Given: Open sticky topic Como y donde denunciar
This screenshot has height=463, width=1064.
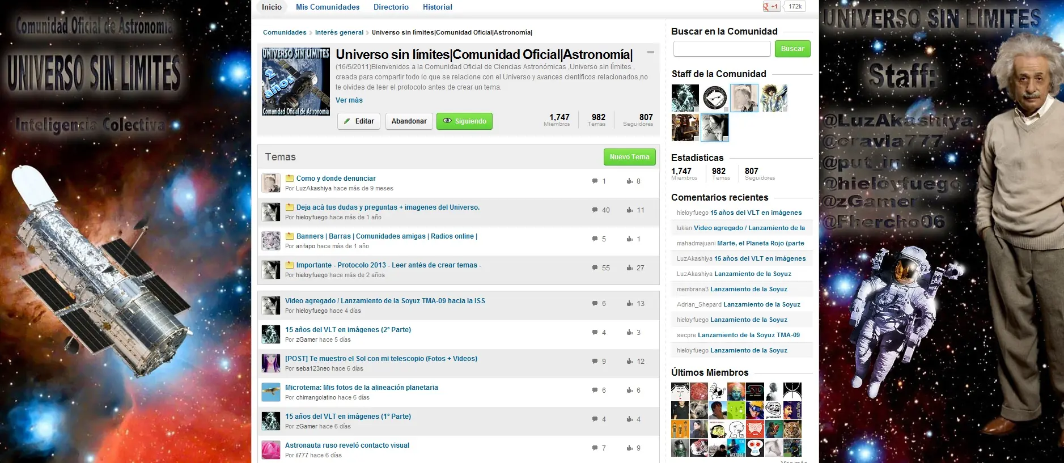Looking at the screenshot, I should click(x=336, y=179).
